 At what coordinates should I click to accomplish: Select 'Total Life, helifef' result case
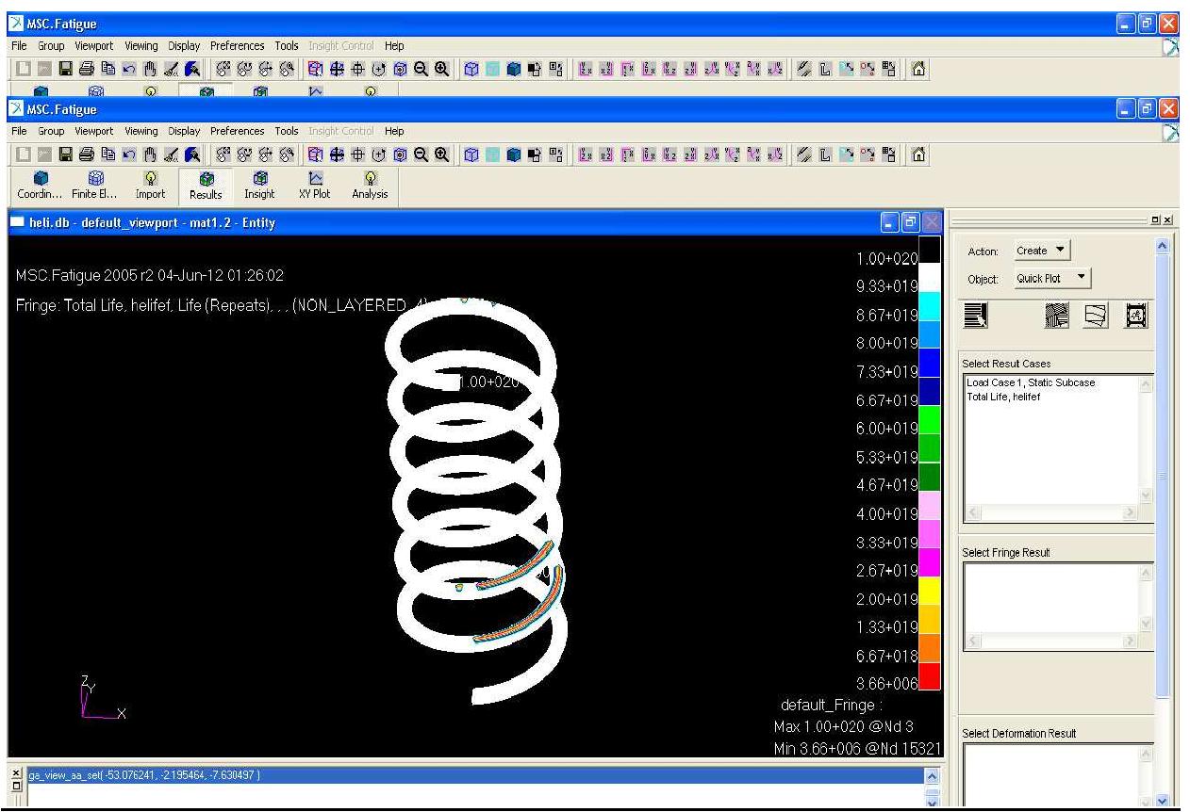pyautogui.click(x=1003, y=397)
